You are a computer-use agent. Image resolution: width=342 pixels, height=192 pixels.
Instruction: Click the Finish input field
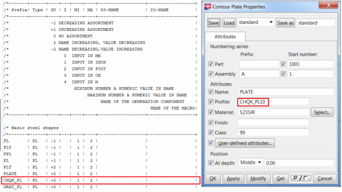tap(273, 123)
